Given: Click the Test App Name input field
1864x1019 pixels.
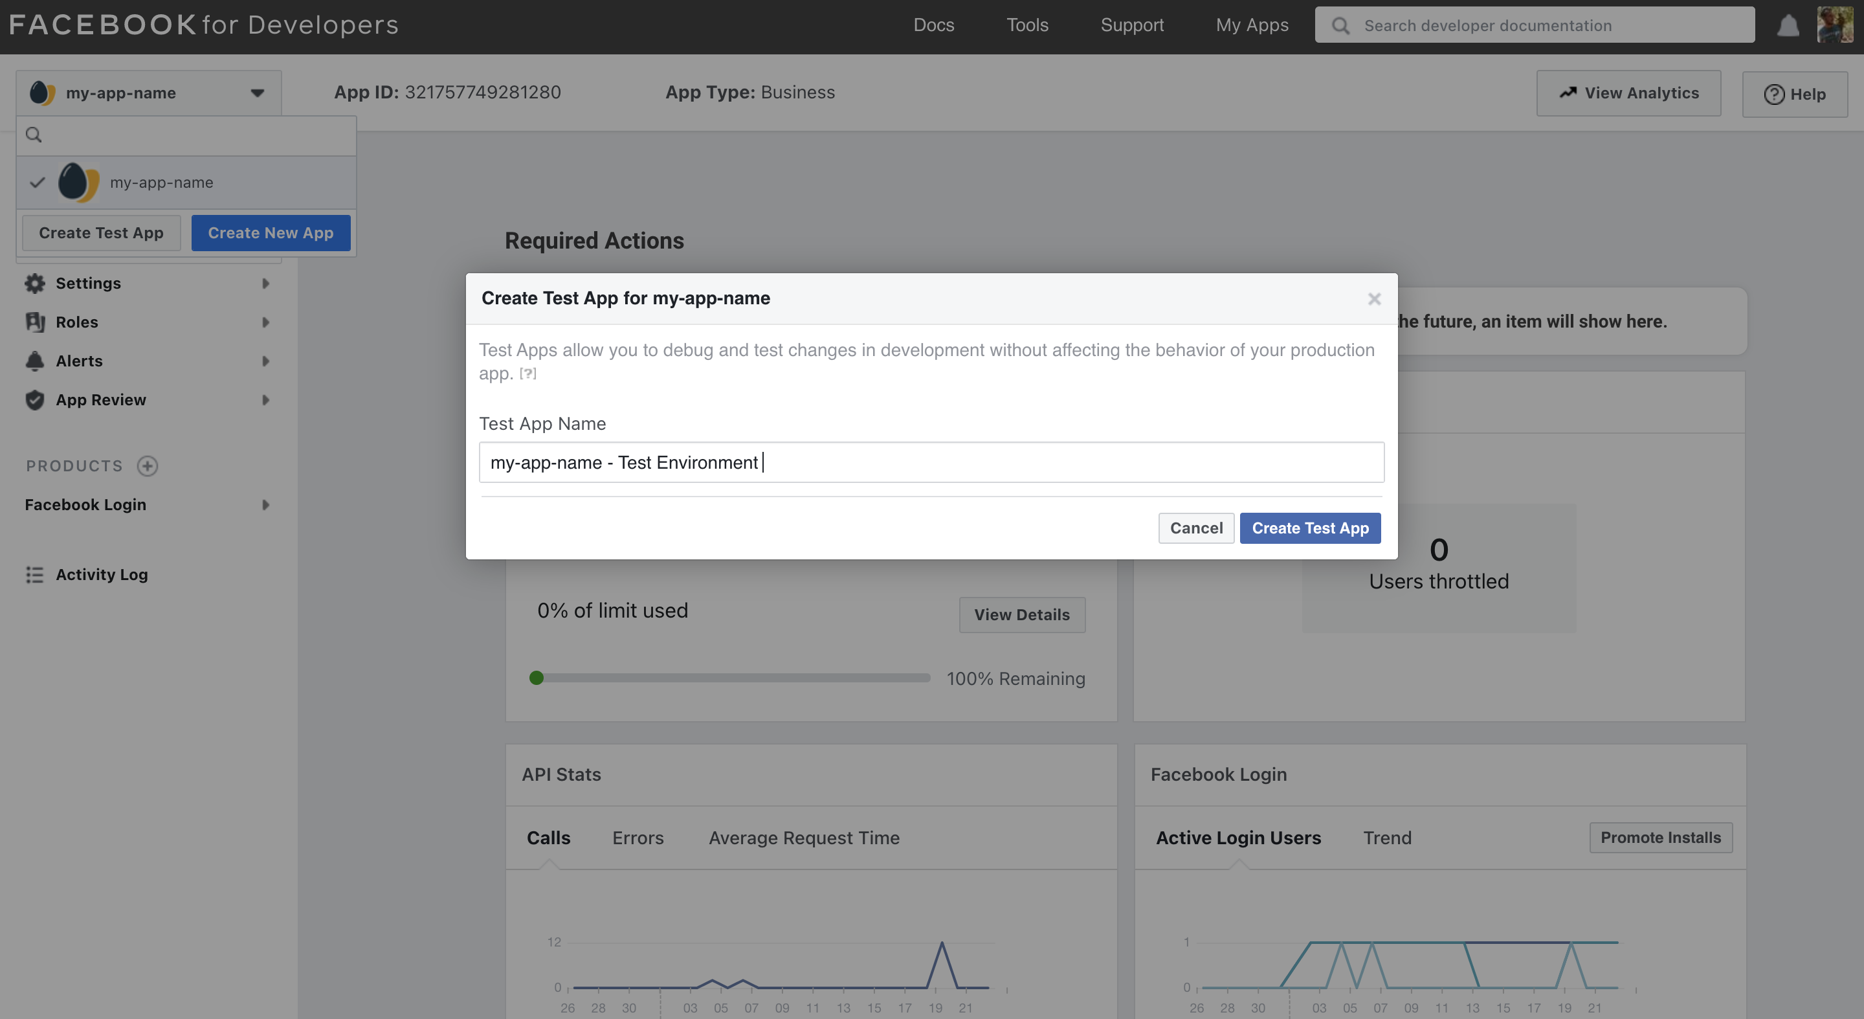Looking at the screenshot, I should point(931,462).
